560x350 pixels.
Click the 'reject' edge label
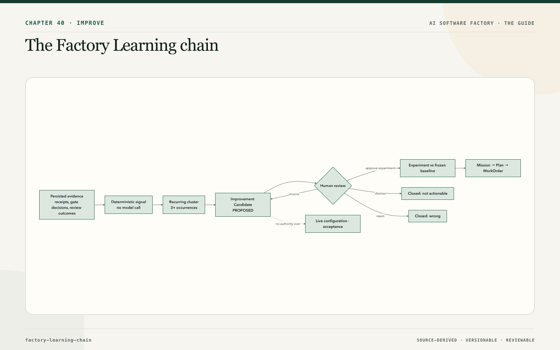click(380, 216)
